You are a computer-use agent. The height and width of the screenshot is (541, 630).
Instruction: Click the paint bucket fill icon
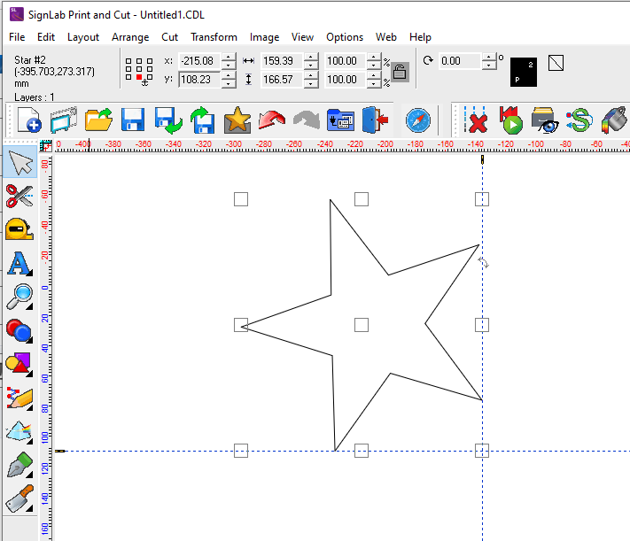pos(614,120)
